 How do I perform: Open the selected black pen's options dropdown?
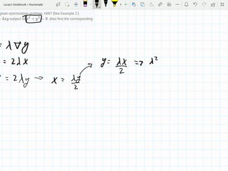pos(100,7)
